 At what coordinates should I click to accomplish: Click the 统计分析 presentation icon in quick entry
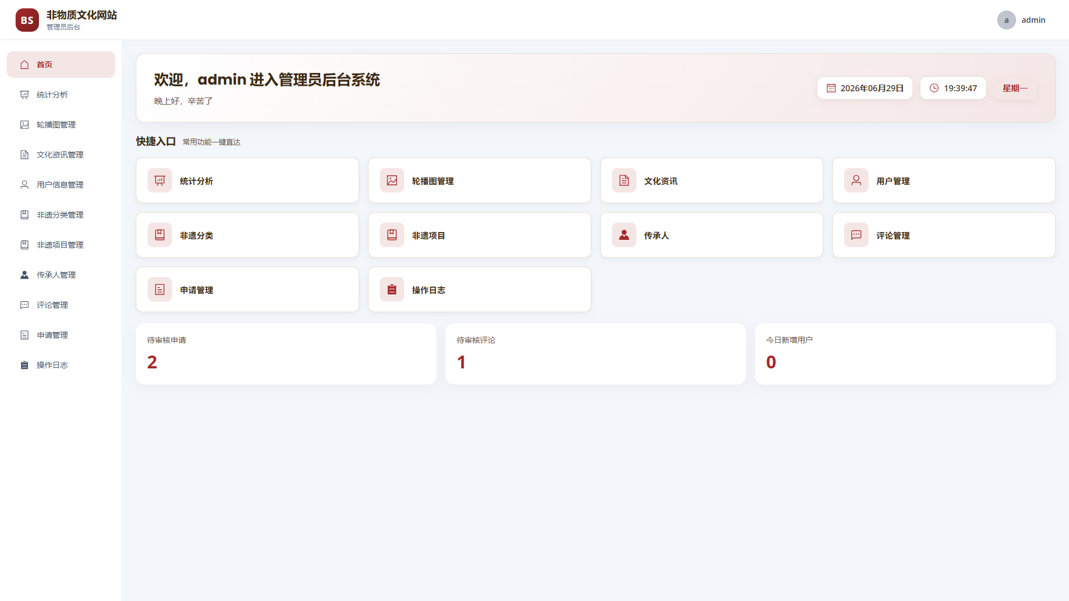(160, 180)
